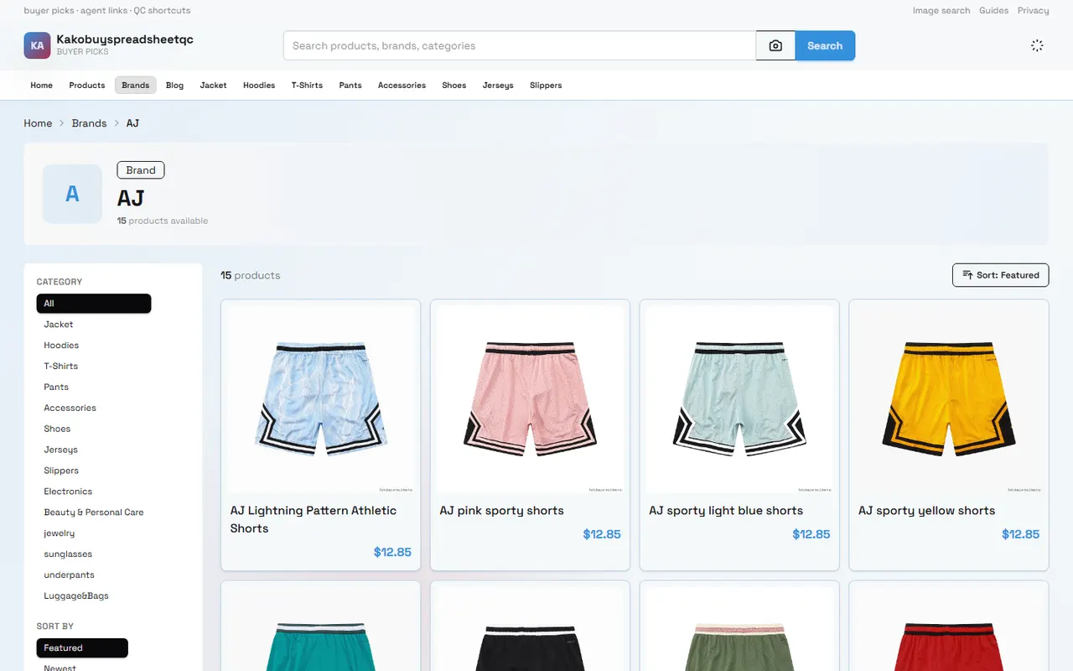Filter by sunglasses category in sidebar

click(68, 554)
